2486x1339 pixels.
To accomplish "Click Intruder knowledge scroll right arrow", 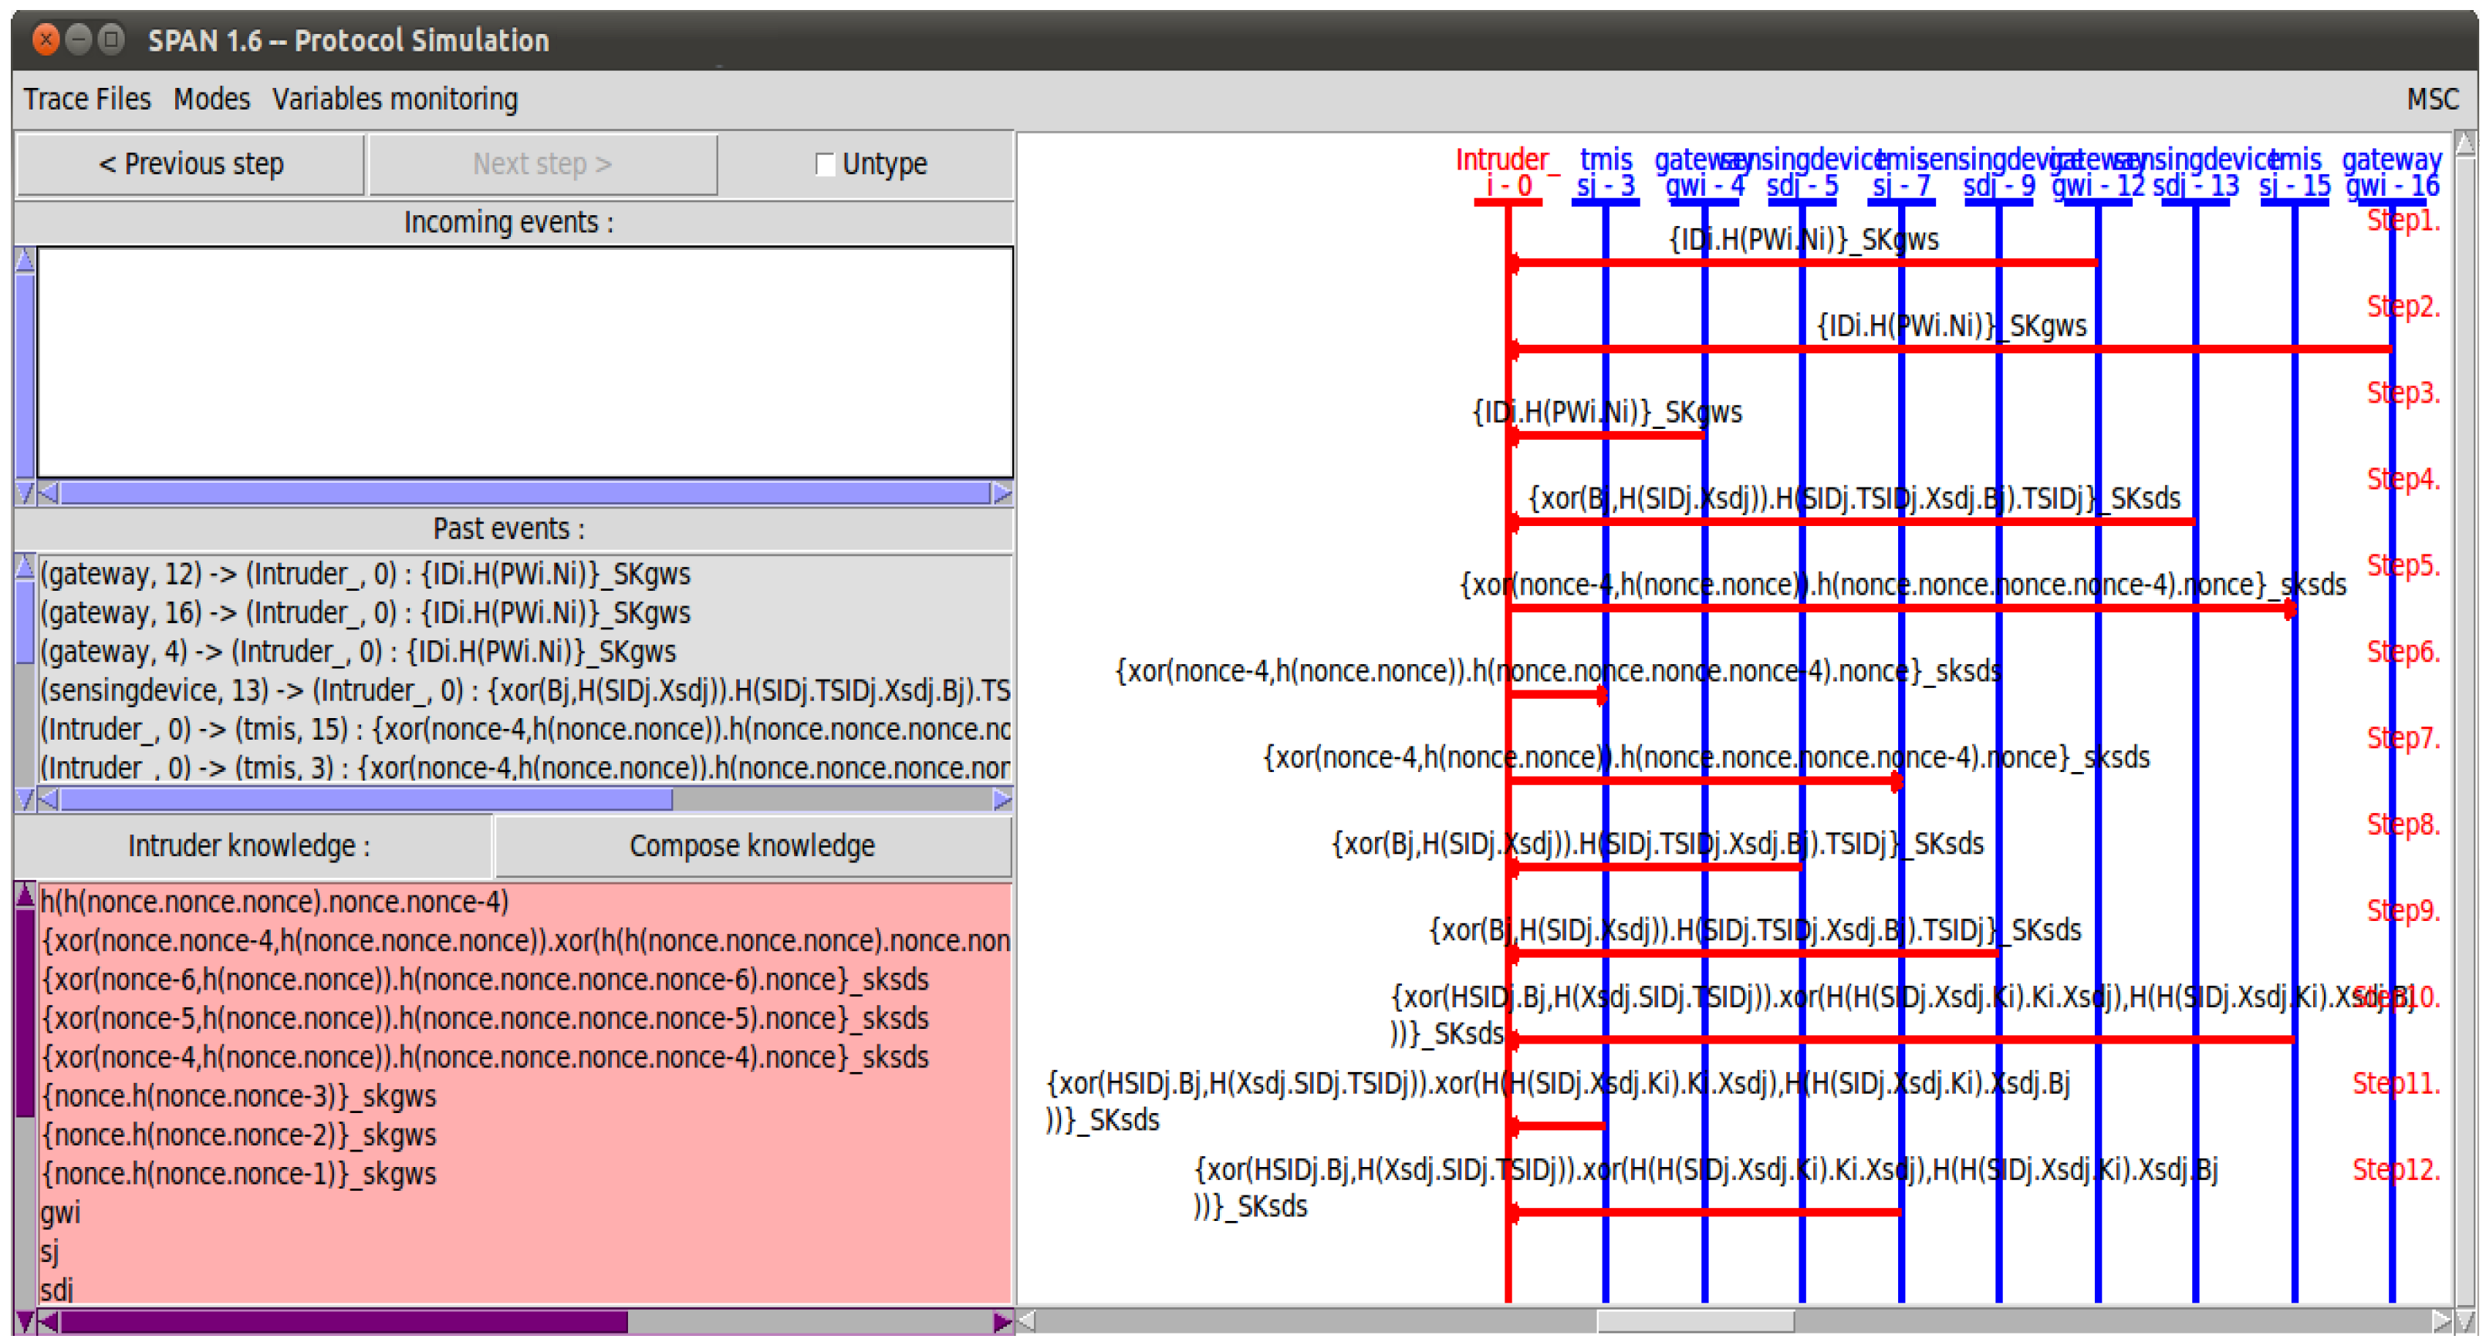I will pyautogui.click(x=1003, y=1321).
